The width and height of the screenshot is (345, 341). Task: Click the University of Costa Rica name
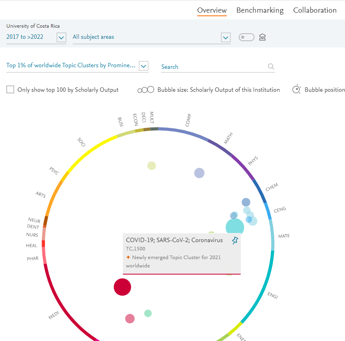click(x=33, y=26)
